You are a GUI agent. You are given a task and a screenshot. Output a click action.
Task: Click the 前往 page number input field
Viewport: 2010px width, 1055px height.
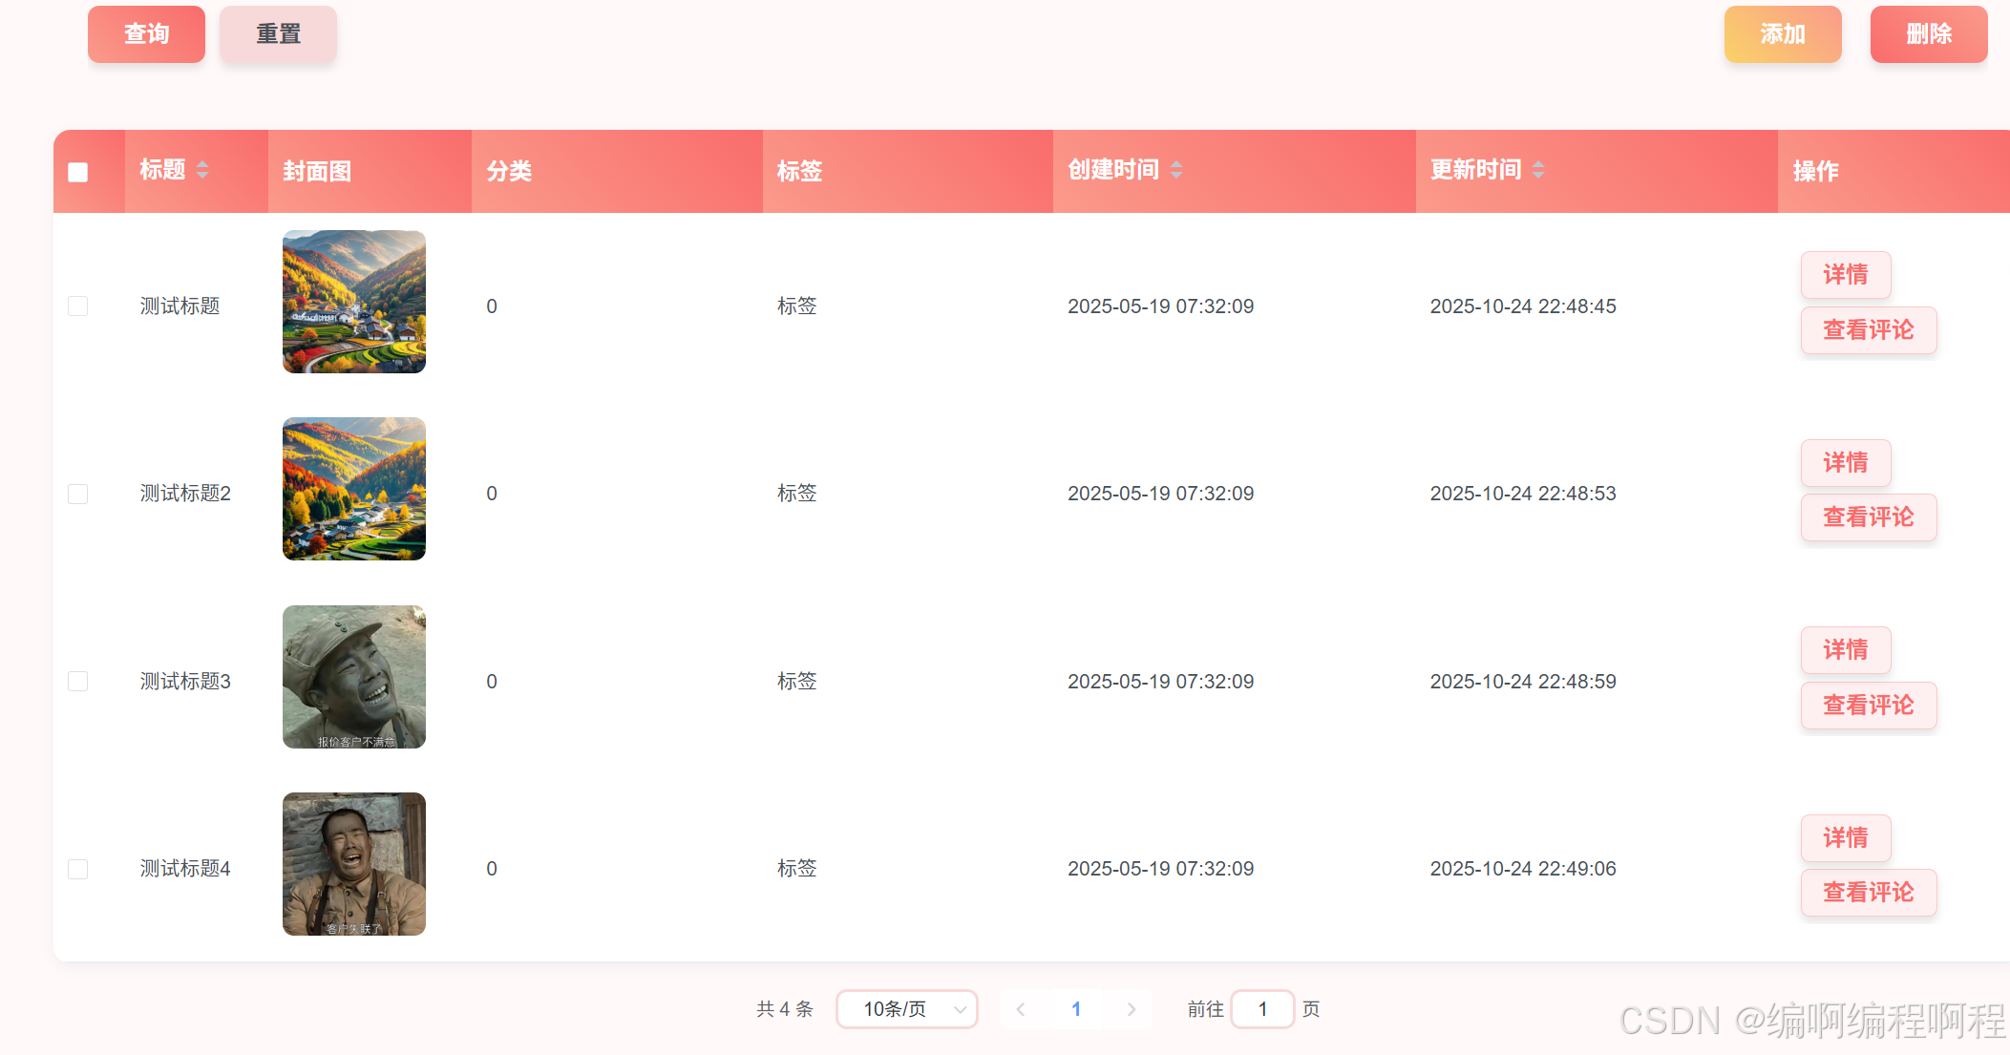pyautogui.click(x=1262, y=1009)
